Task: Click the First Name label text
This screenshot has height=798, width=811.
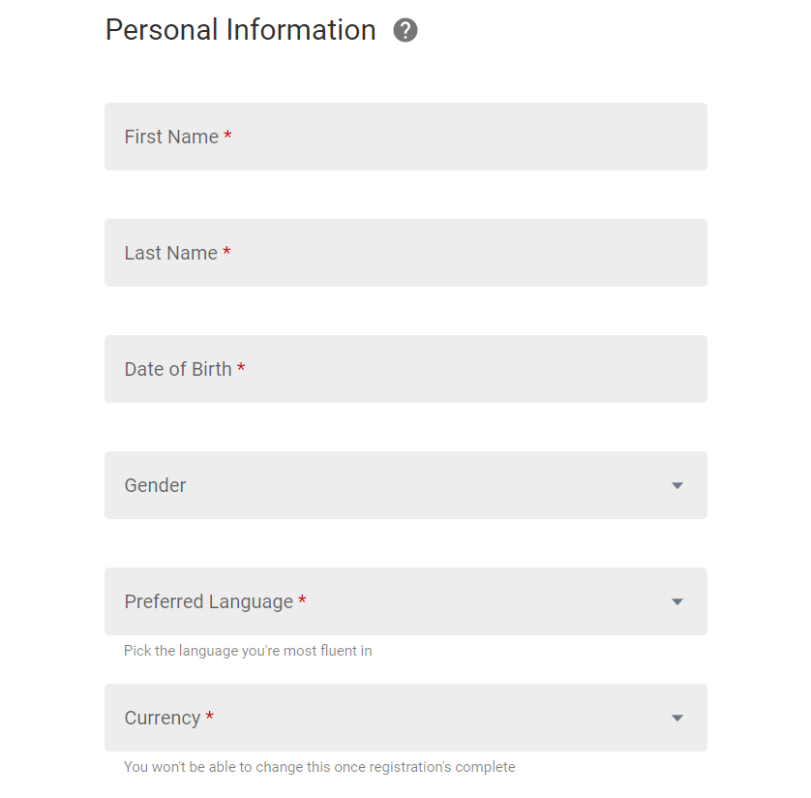Action: (x=171, y=137)
